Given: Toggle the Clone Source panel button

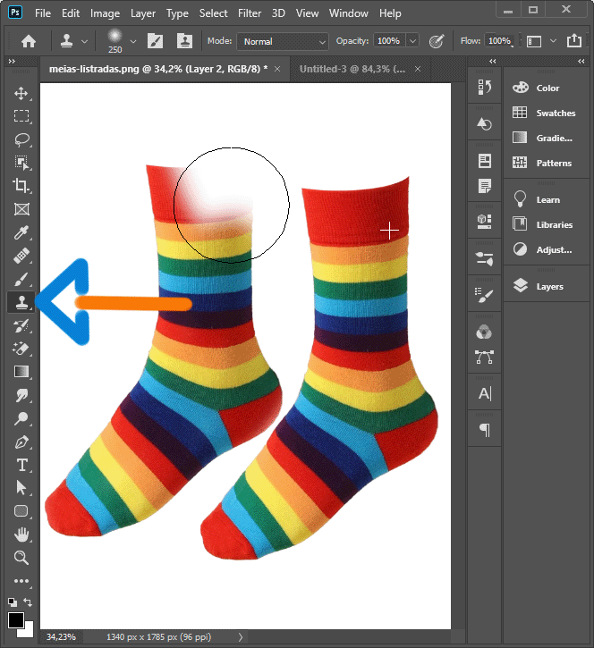Looking at the screenshot, I should point(185,41).
